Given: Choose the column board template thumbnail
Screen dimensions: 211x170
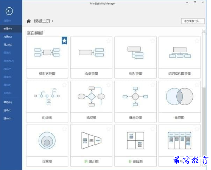Looking at the screenshot, I should tap(180, 141).
